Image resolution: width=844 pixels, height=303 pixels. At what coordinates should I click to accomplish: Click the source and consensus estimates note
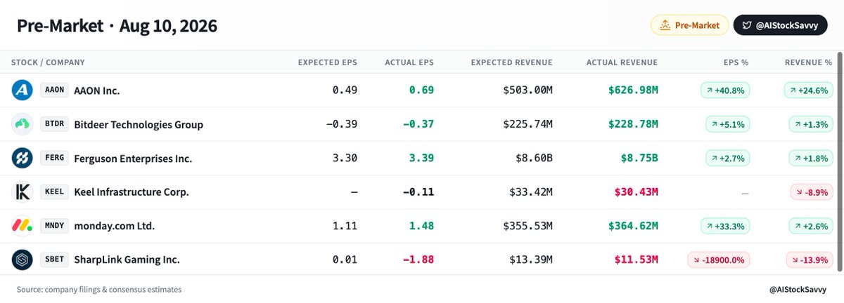(99, 289)
